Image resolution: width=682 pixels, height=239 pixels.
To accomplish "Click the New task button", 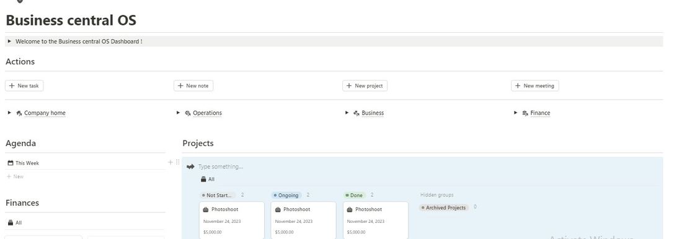I will click(x=24, y=85).
